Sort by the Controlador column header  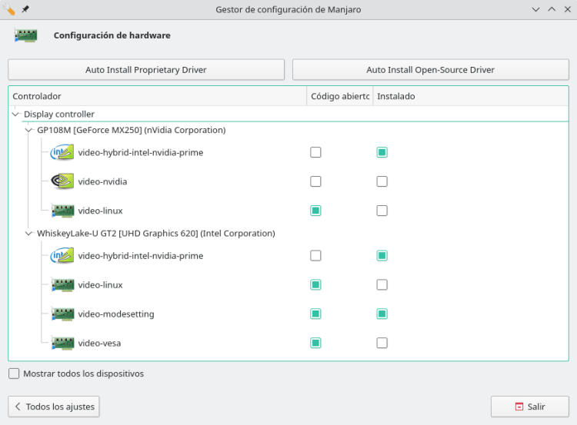tap(154, 96)
